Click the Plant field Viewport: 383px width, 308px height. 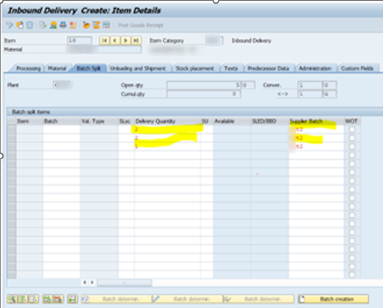point(62,85)
